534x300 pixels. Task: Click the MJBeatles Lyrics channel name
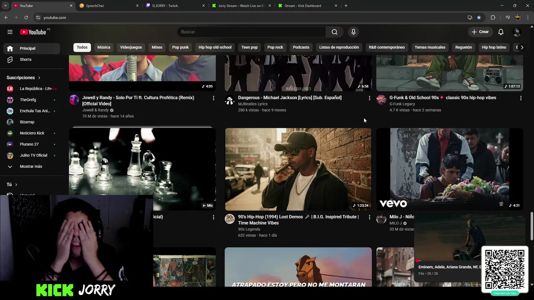[253, 104]
